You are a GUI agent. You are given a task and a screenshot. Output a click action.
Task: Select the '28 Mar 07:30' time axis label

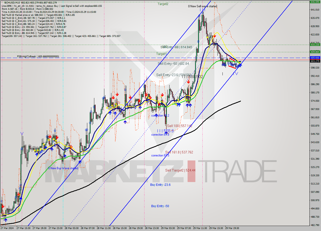(x=88, y=228)
